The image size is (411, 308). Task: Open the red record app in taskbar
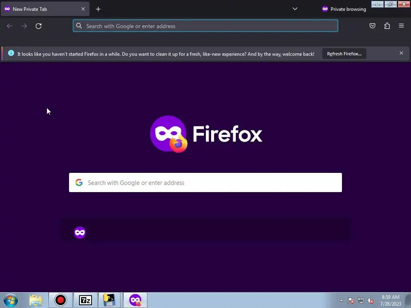(x=61, y=300)
